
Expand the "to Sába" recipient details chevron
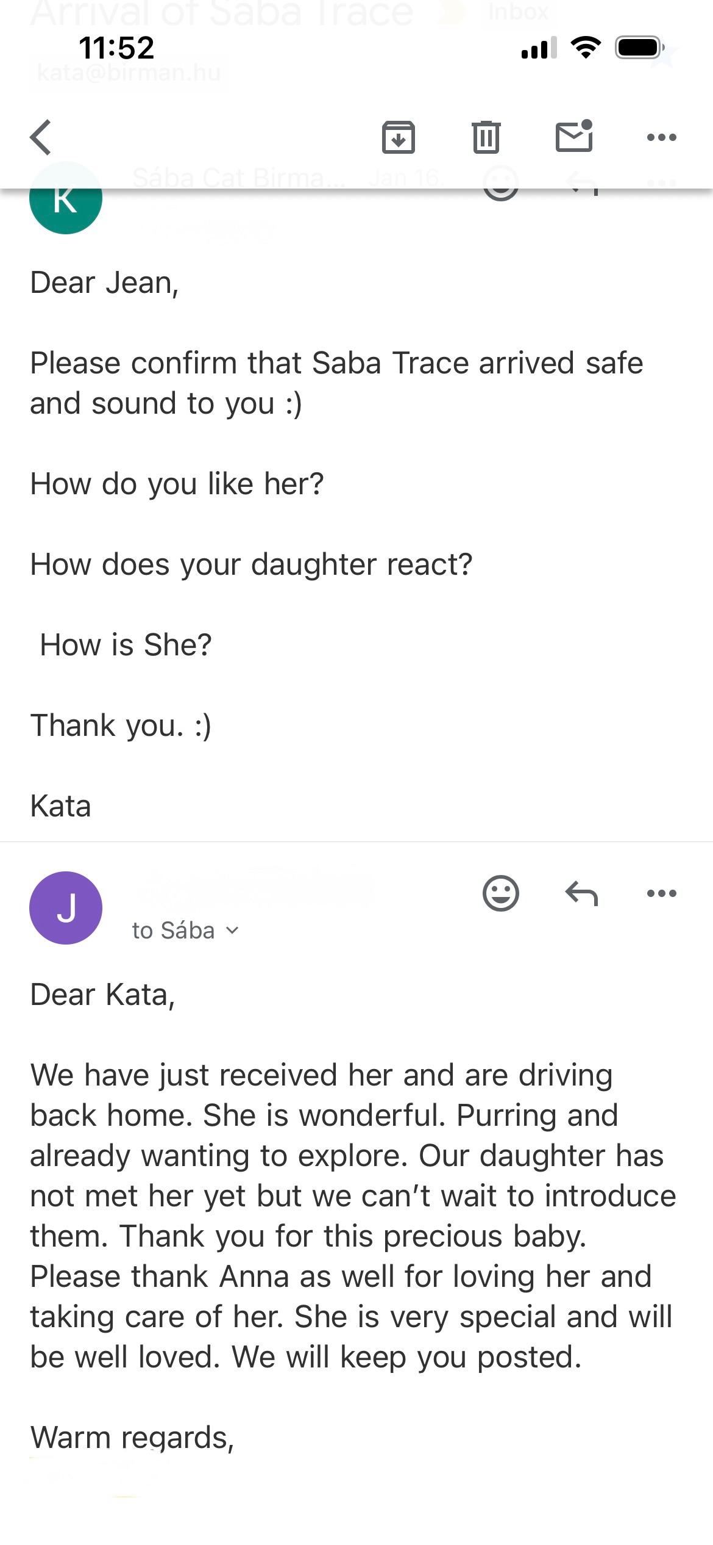[x=232, y=931]
